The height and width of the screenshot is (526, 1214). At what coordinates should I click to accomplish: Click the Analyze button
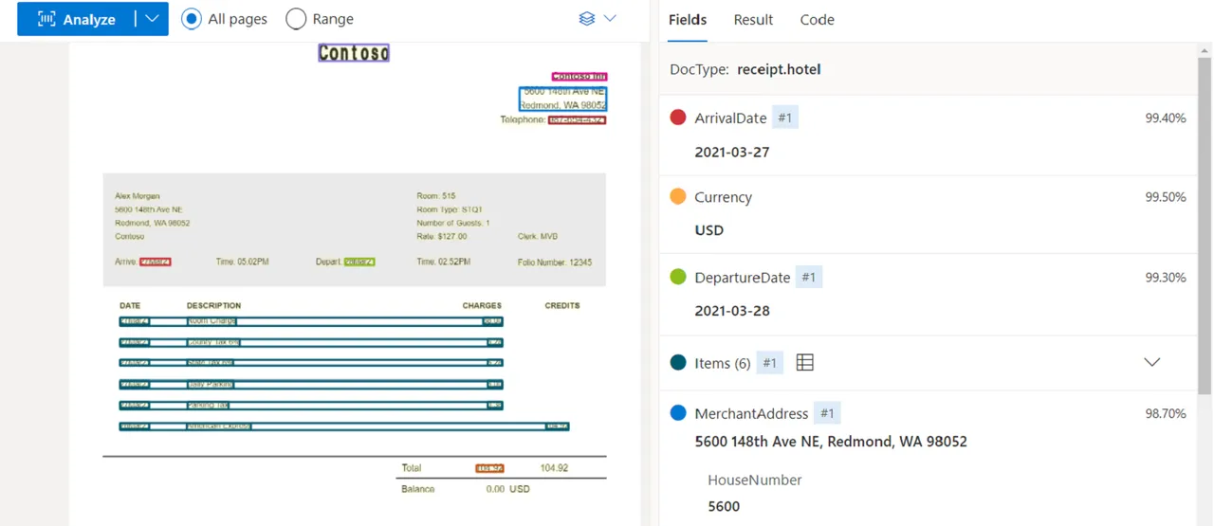click(x=76, y=19)
